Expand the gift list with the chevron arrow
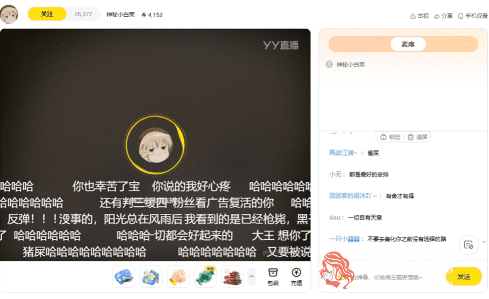Viewport: 489px width, 299px height. tap(252, 276)
